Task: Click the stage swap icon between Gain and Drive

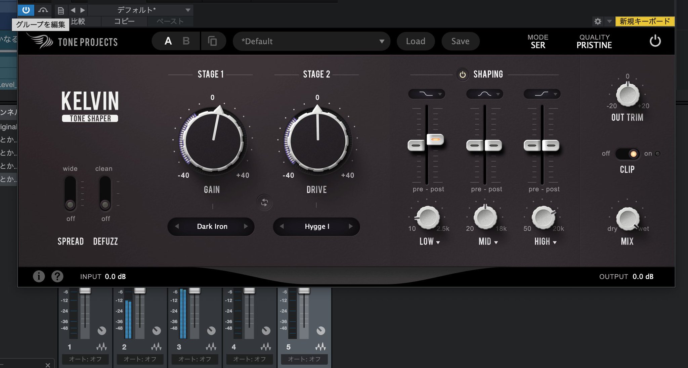Action: (x=264, y=203)
